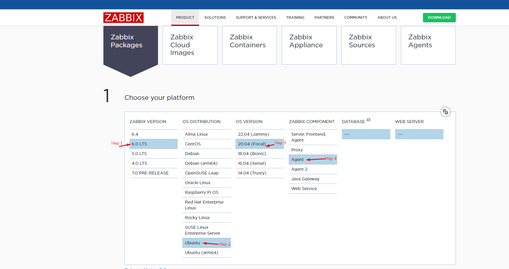Image resolution: width=509 pixels, height=269 pixels.
Task: Choose OpenSUSE Leap distribution
Action: 206,173
